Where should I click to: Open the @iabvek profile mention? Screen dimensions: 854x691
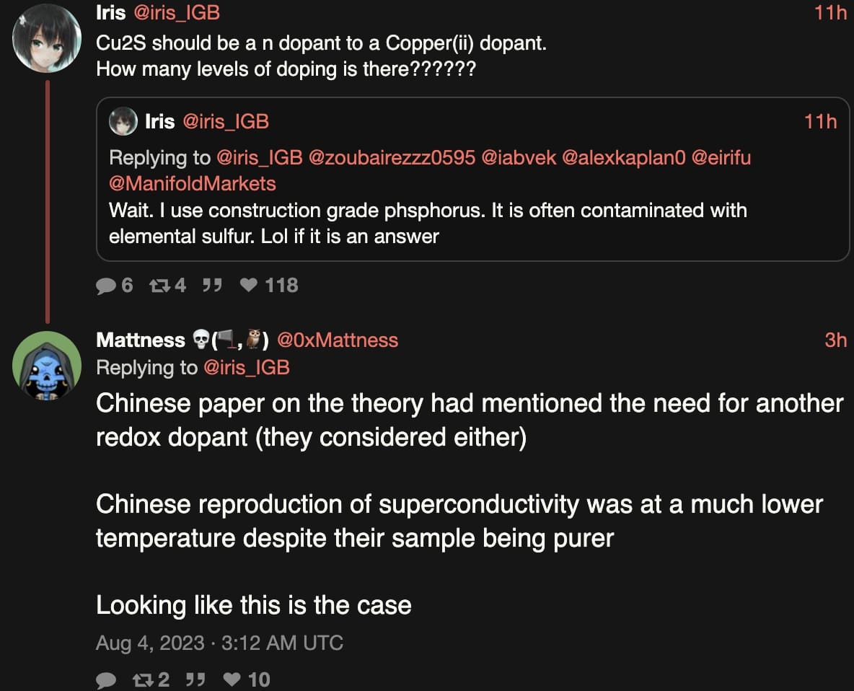(519, 157)
